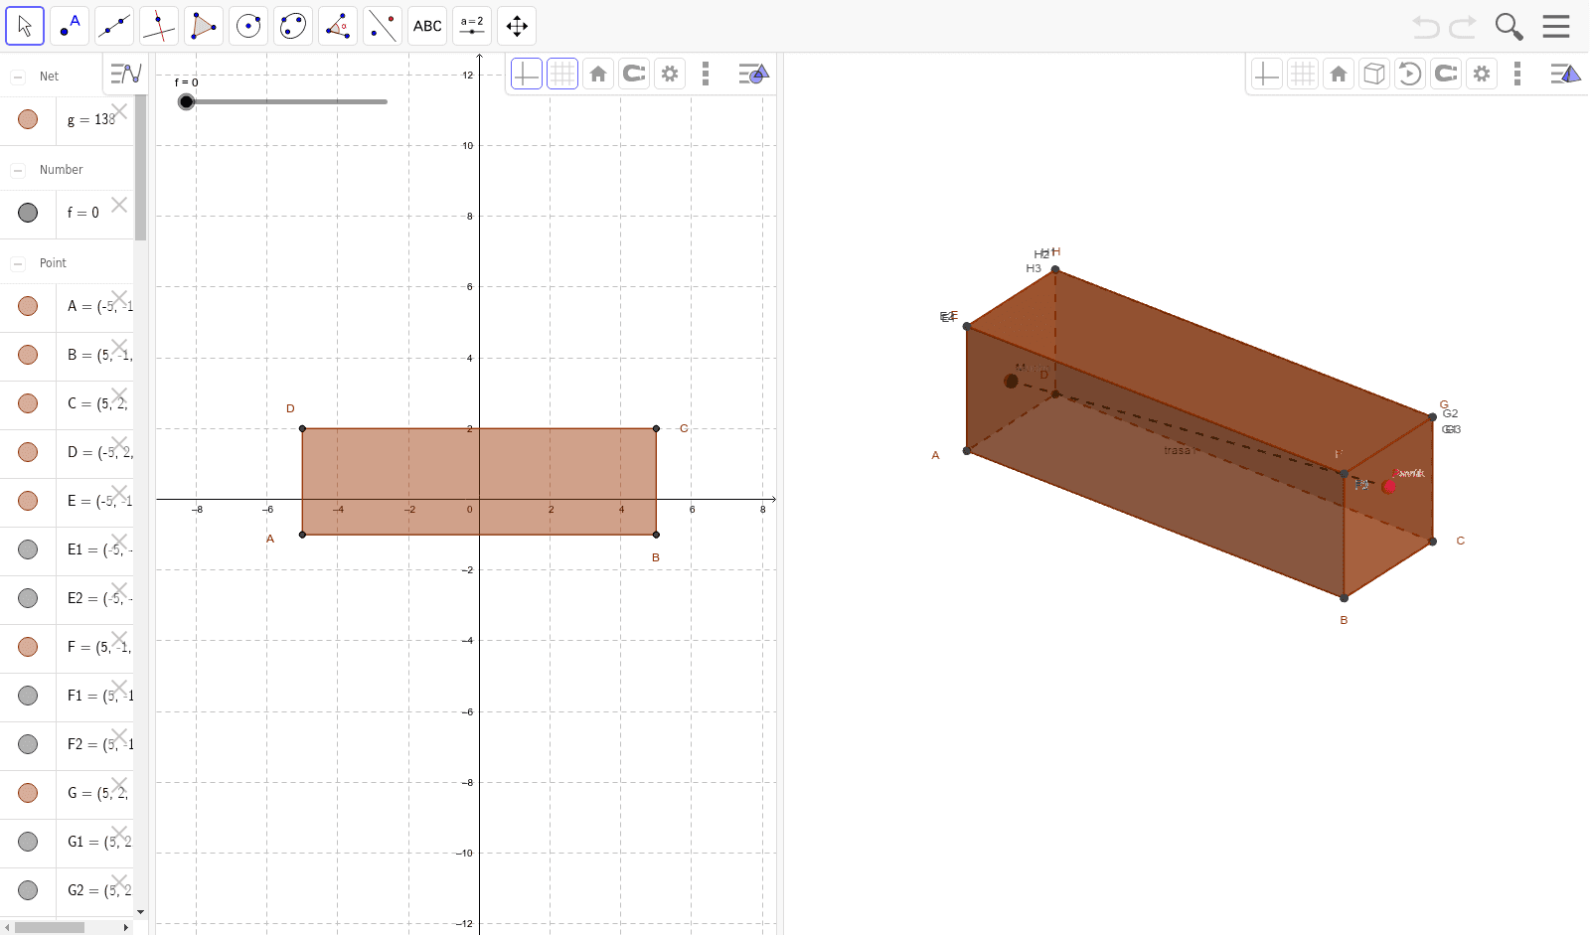Delete the f = 0 entry
1590x937 pixels.
[x=119, y=205]
